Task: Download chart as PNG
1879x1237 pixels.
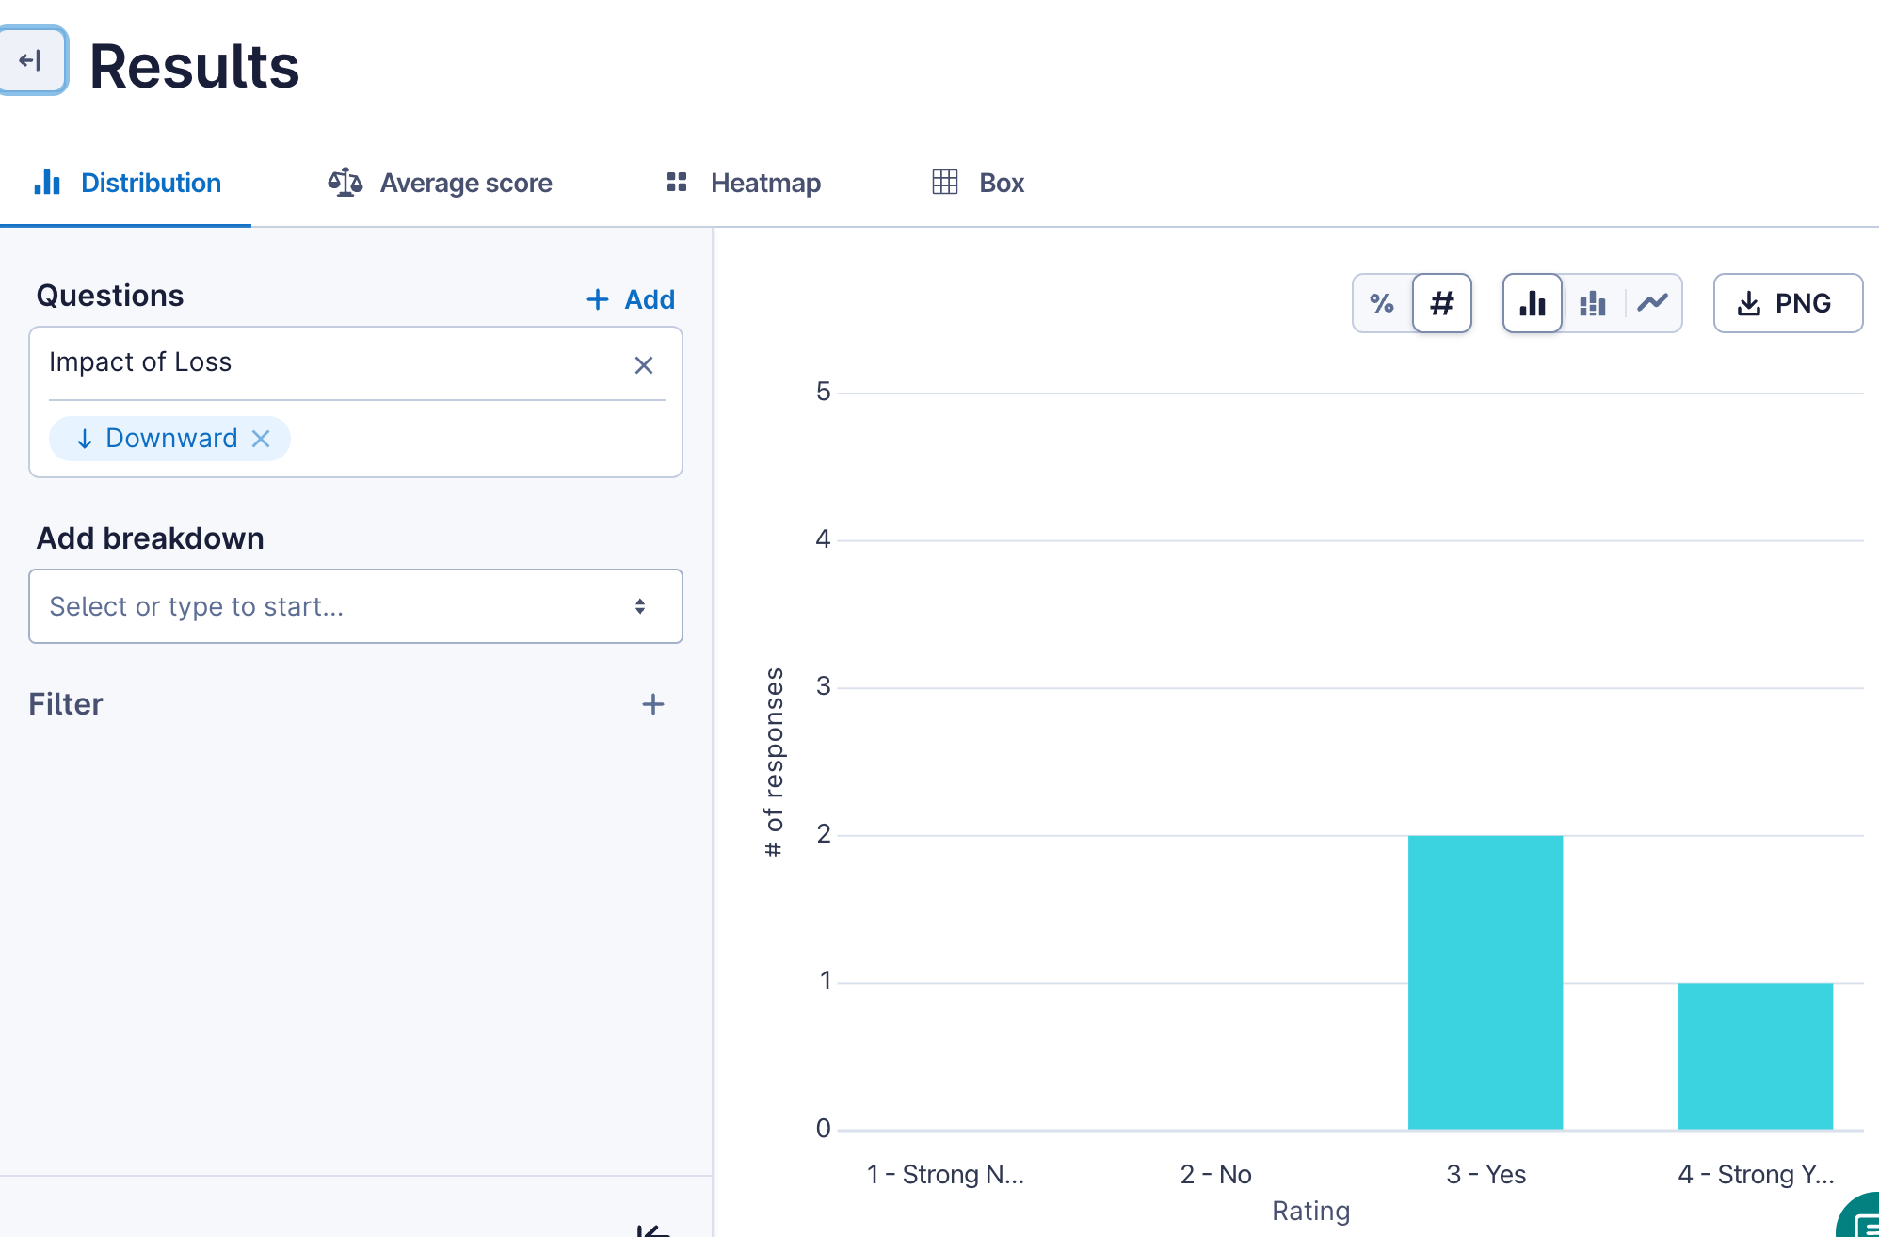Action: [x=1787, y=303]
